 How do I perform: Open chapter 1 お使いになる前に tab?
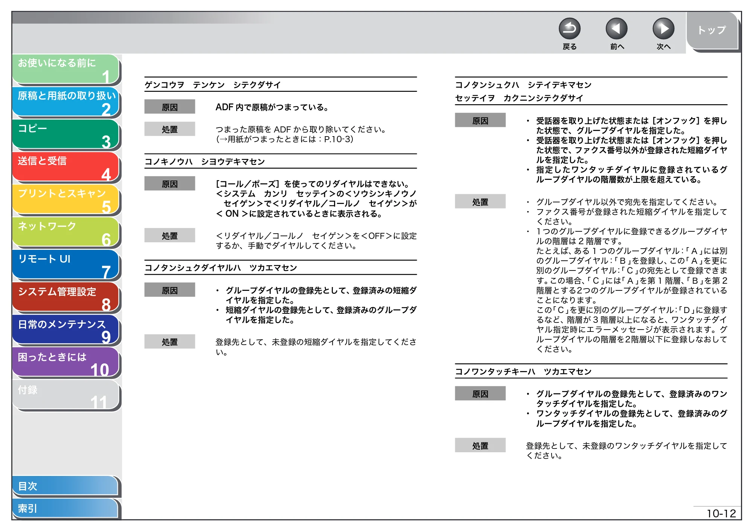pyautogui.click(x=66, y=69)
